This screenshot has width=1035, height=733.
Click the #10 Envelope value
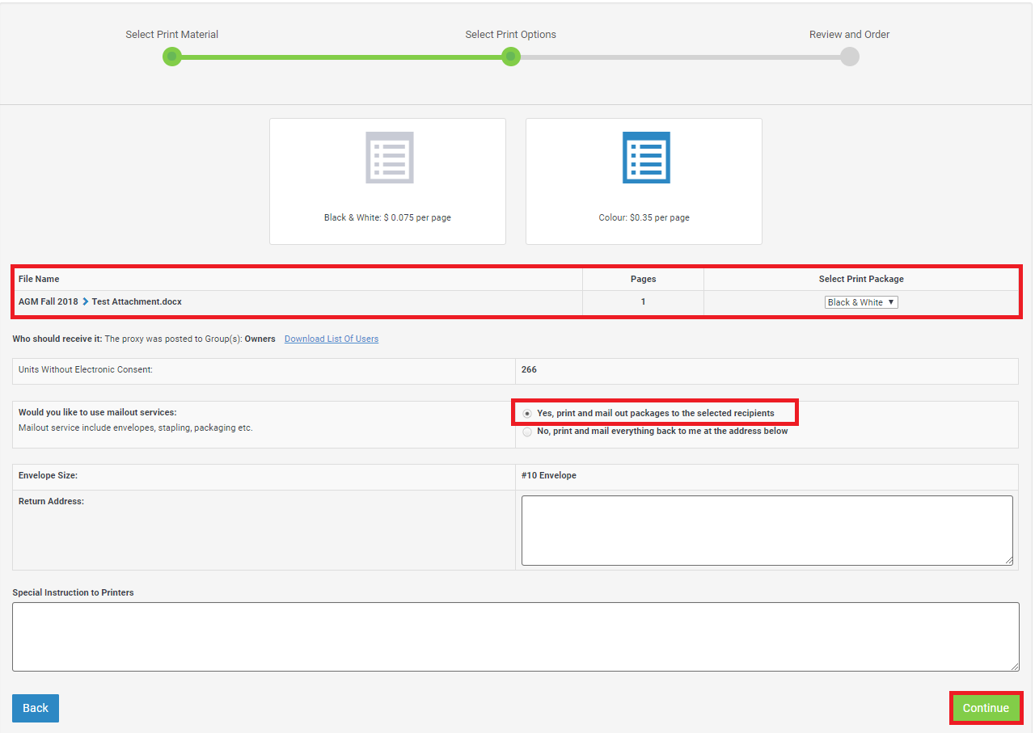pyautogui.click(x=549, y=475)
